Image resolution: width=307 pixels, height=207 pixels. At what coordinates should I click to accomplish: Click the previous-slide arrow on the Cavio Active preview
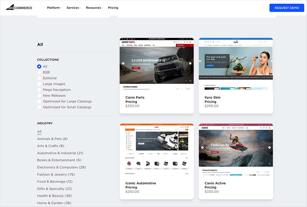tap(202, 147)
